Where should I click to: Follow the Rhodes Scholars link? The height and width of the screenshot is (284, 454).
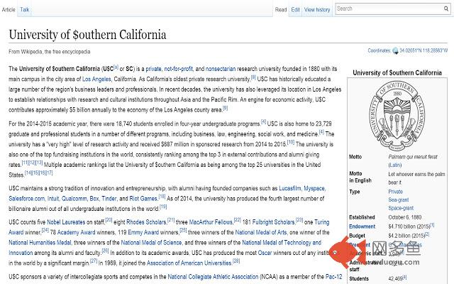click(146, 222)
